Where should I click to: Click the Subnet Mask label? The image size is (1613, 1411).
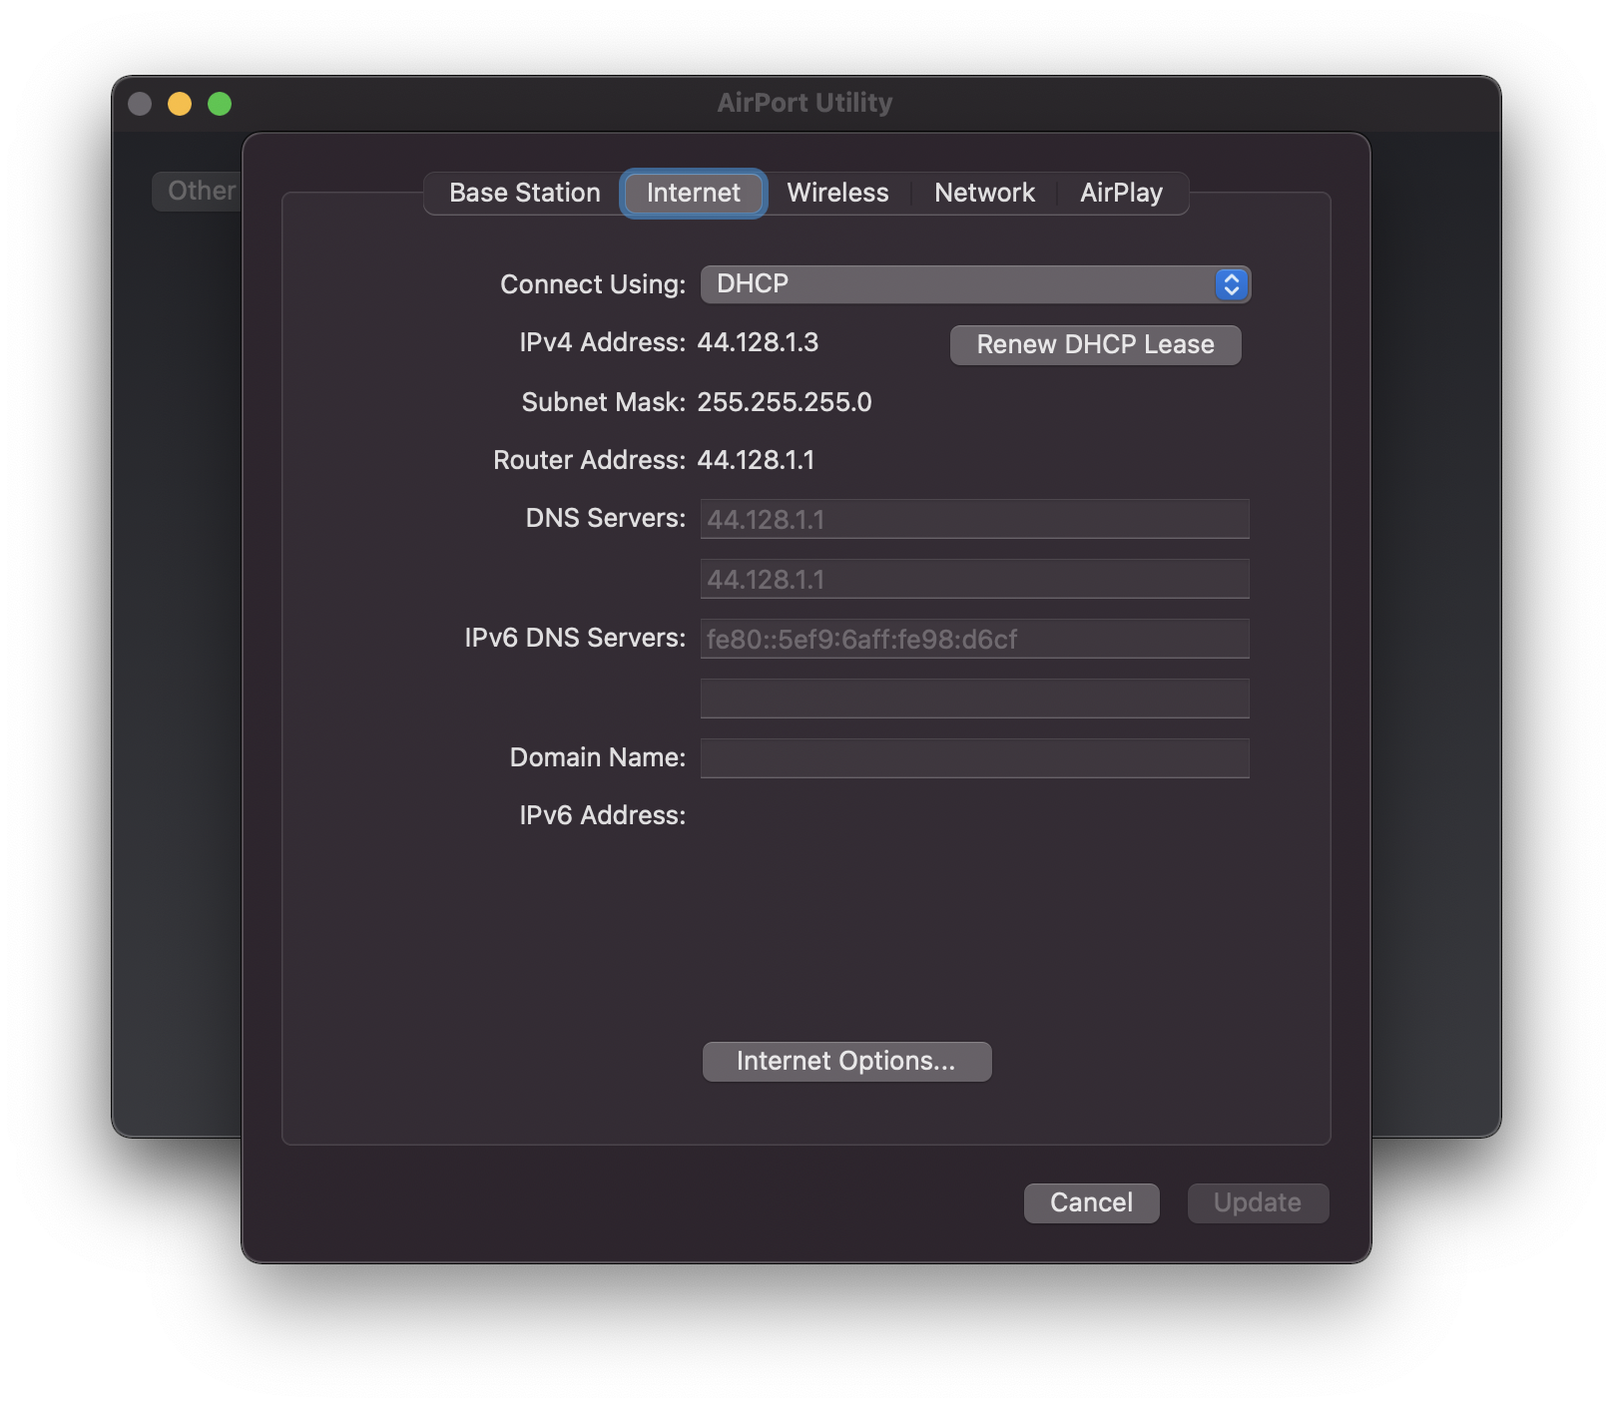(604, 402)
